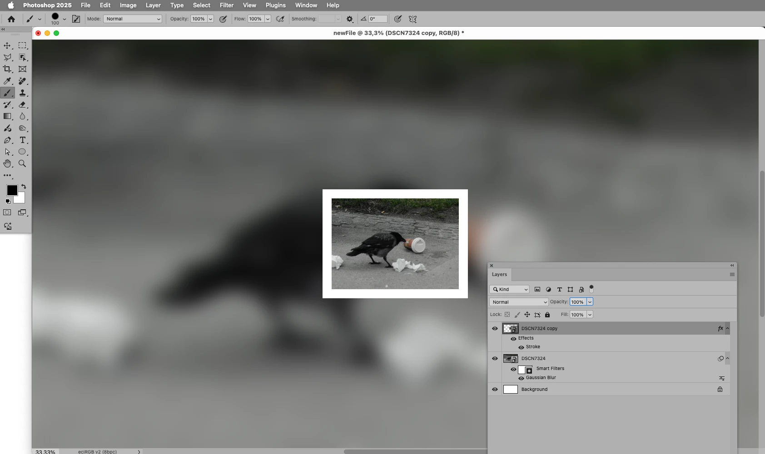Screen dimensions: 765x454
Task: Open the layer Opacity dropdown arrow
Action: (x=590, y=302)
